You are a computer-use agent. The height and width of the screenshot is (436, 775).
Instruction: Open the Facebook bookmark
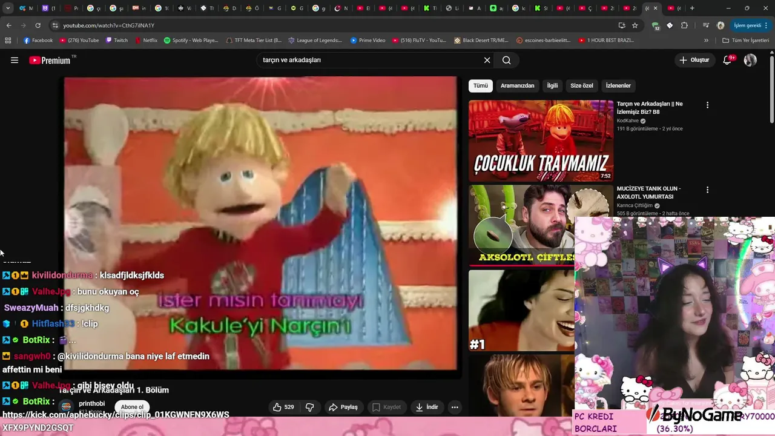(x=38, y=41)
